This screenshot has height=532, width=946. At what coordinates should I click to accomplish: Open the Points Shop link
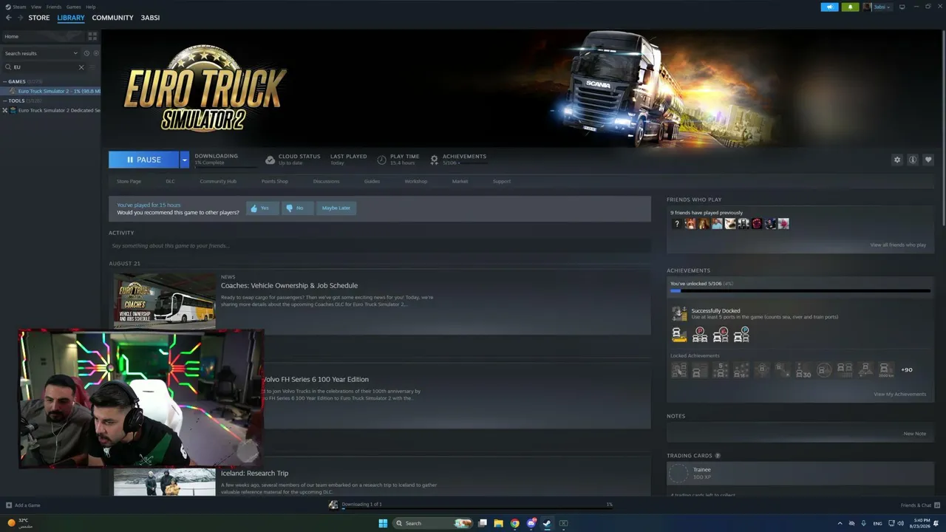coord(275,181)
